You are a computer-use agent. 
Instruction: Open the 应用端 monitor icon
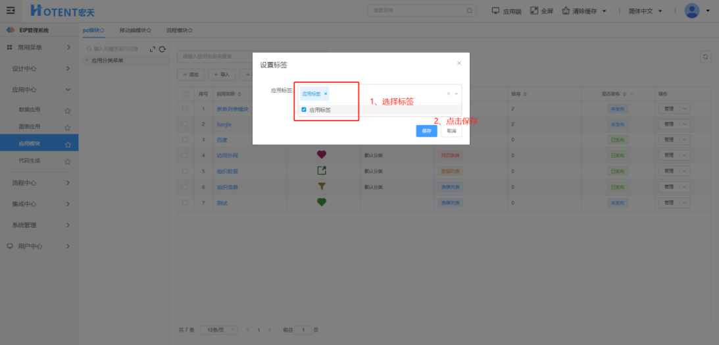coord(495,11)
